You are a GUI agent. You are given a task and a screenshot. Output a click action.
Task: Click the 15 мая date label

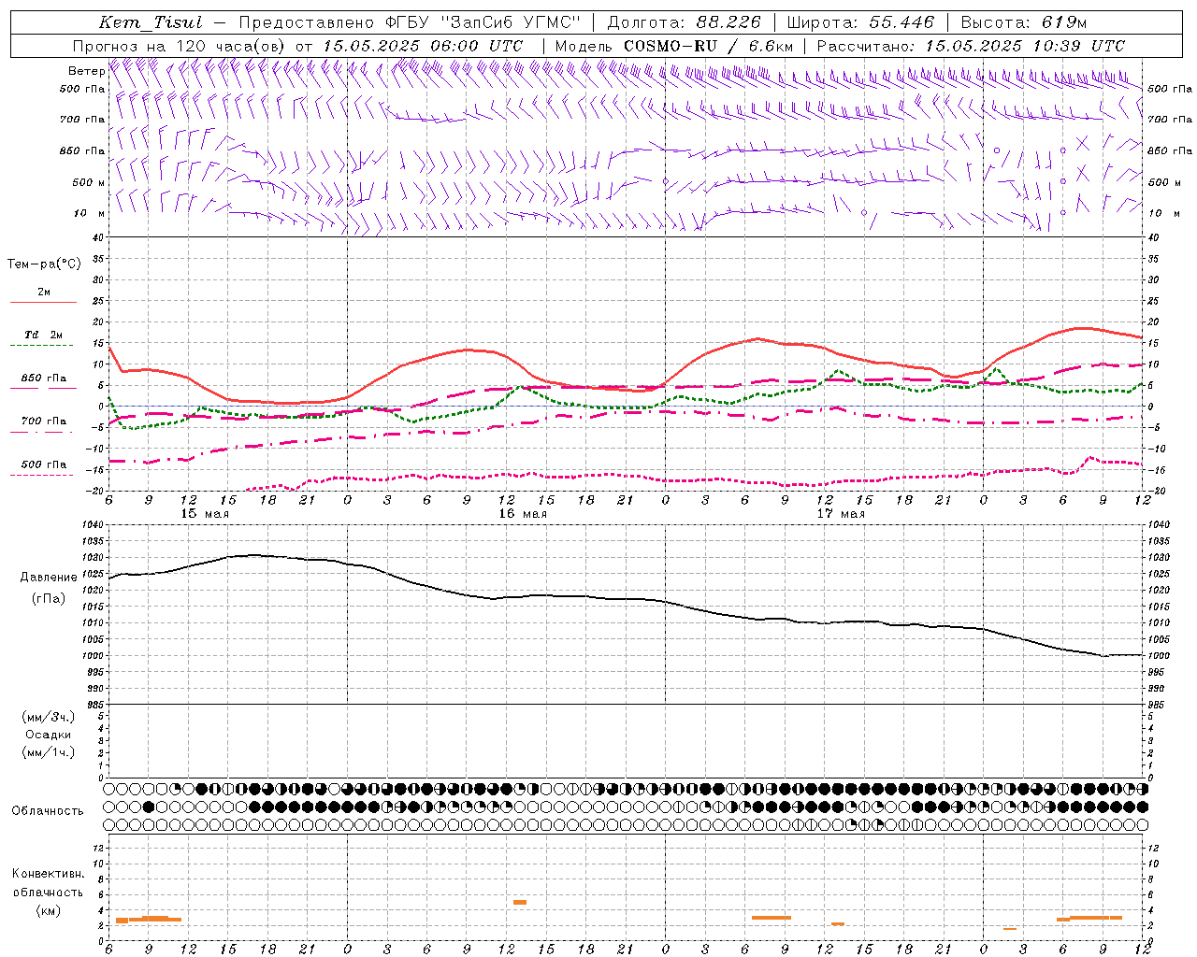coord(205,514)
